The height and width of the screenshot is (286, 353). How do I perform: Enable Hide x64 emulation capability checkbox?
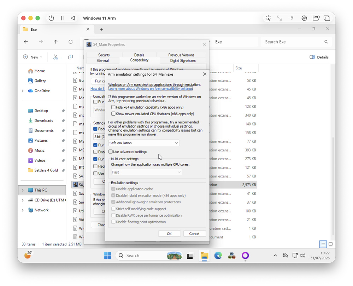pyautogui.click(x=113, y=107)
